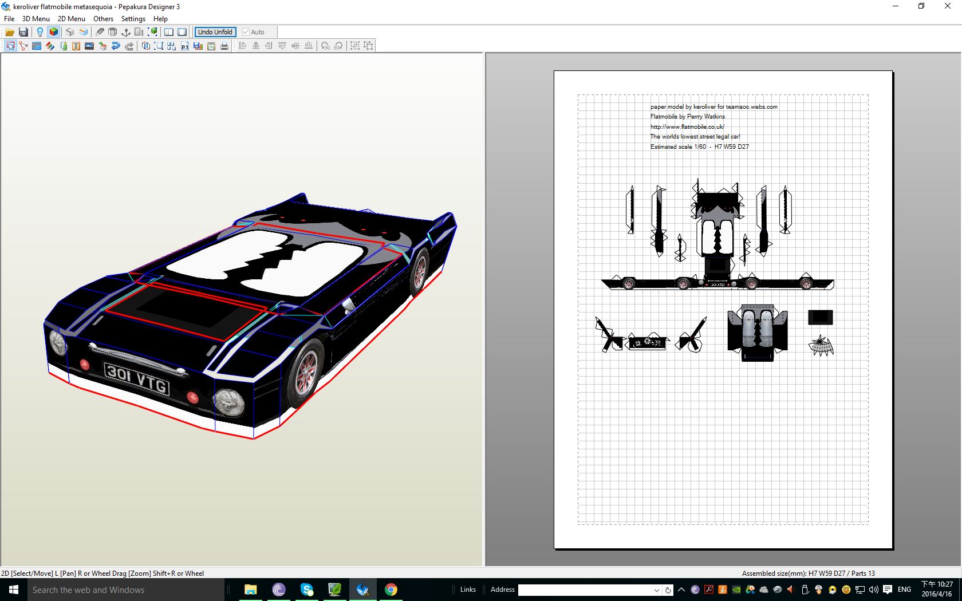Open the 2D Menu
The image size is (962, 601).
click(x=71, y=19)
